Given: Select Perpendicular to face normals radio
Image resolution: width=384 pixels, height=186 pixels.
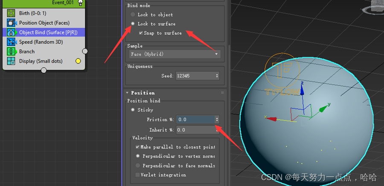Looking at the screenshot, I should click(x=138, y=166).
